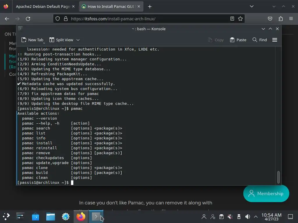Show site security padlock info
The image size is (298, 223).
tap(65, 19)
